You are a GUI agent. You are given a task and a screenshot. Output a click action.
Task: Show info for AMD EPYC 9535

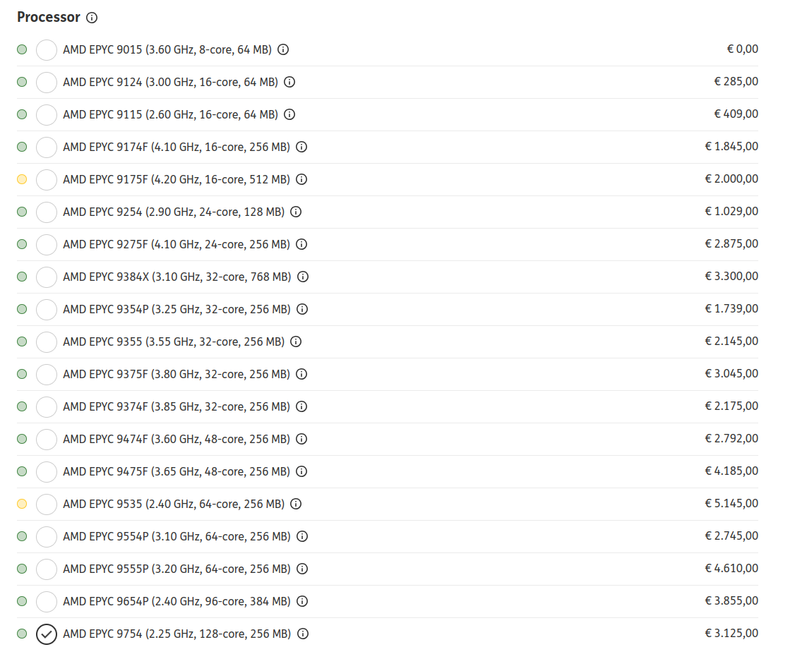[296, 504]
